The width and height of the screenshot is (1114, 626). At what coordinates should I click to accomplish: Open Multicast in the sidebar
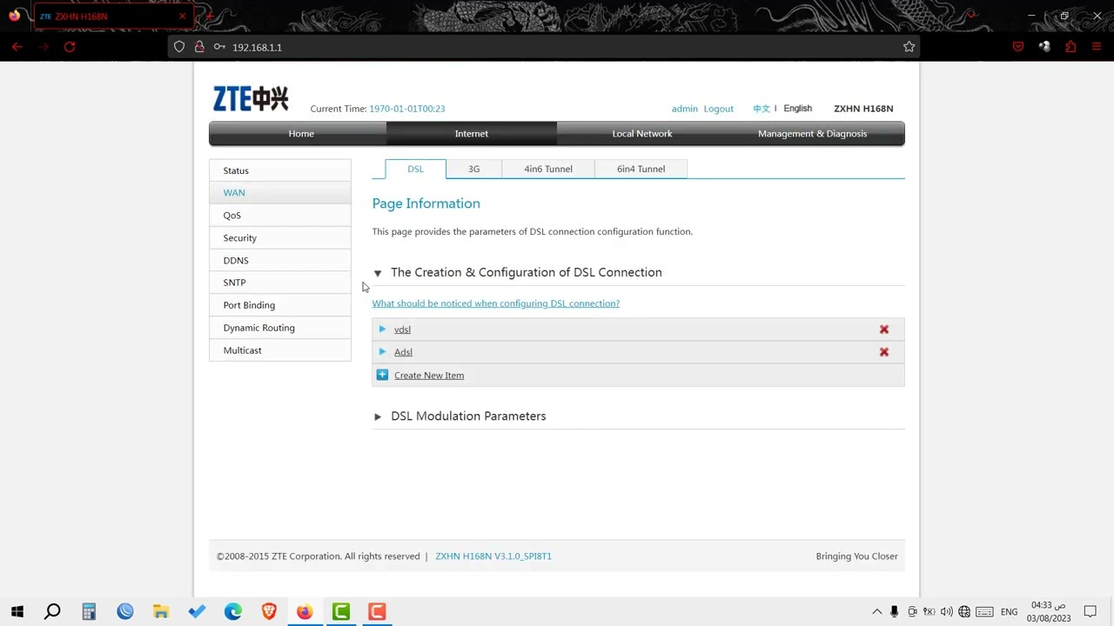click(280, 350)
